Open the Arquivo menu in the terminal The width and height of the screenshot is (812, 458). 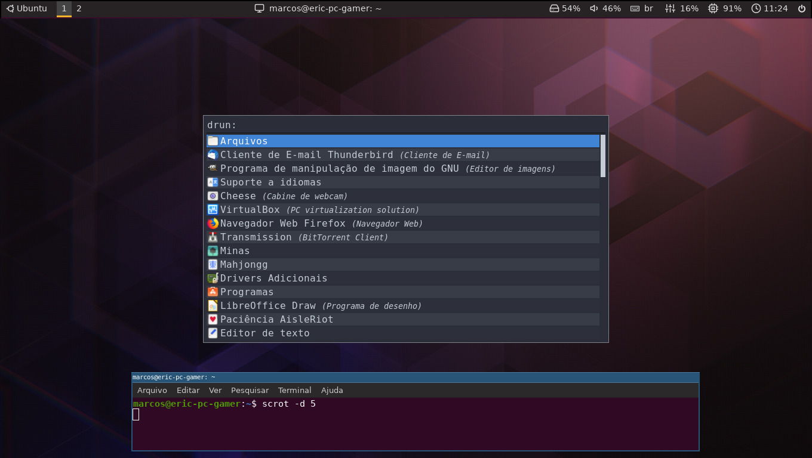(152, 390)
